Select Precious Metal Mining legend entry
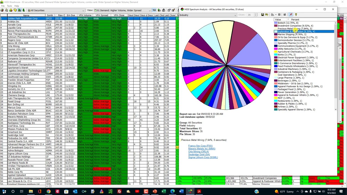 coord(295,29)
